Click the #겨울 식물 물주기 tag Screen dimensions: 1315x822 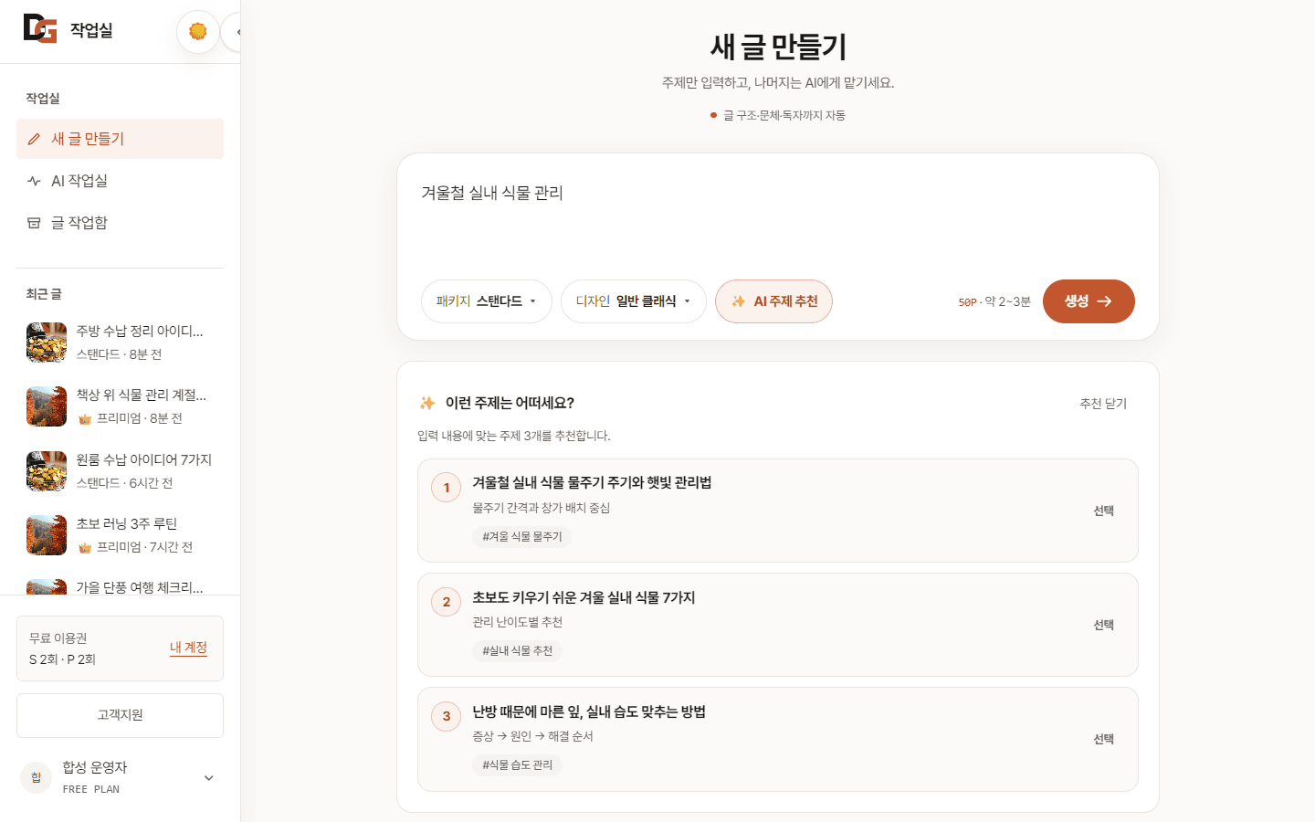click(521, 537)
